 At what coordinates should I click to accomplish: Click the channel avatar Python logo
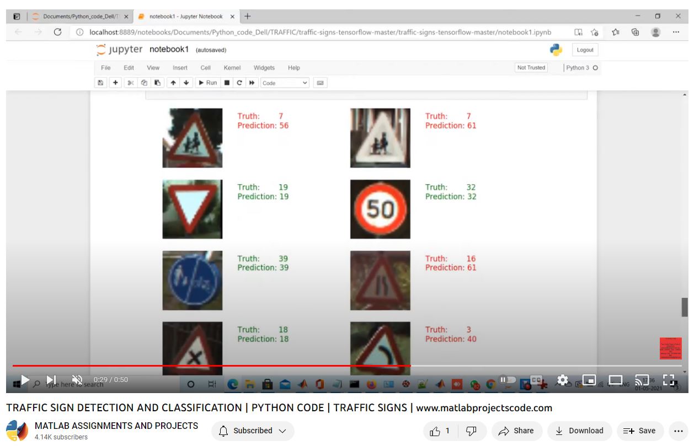17,431
